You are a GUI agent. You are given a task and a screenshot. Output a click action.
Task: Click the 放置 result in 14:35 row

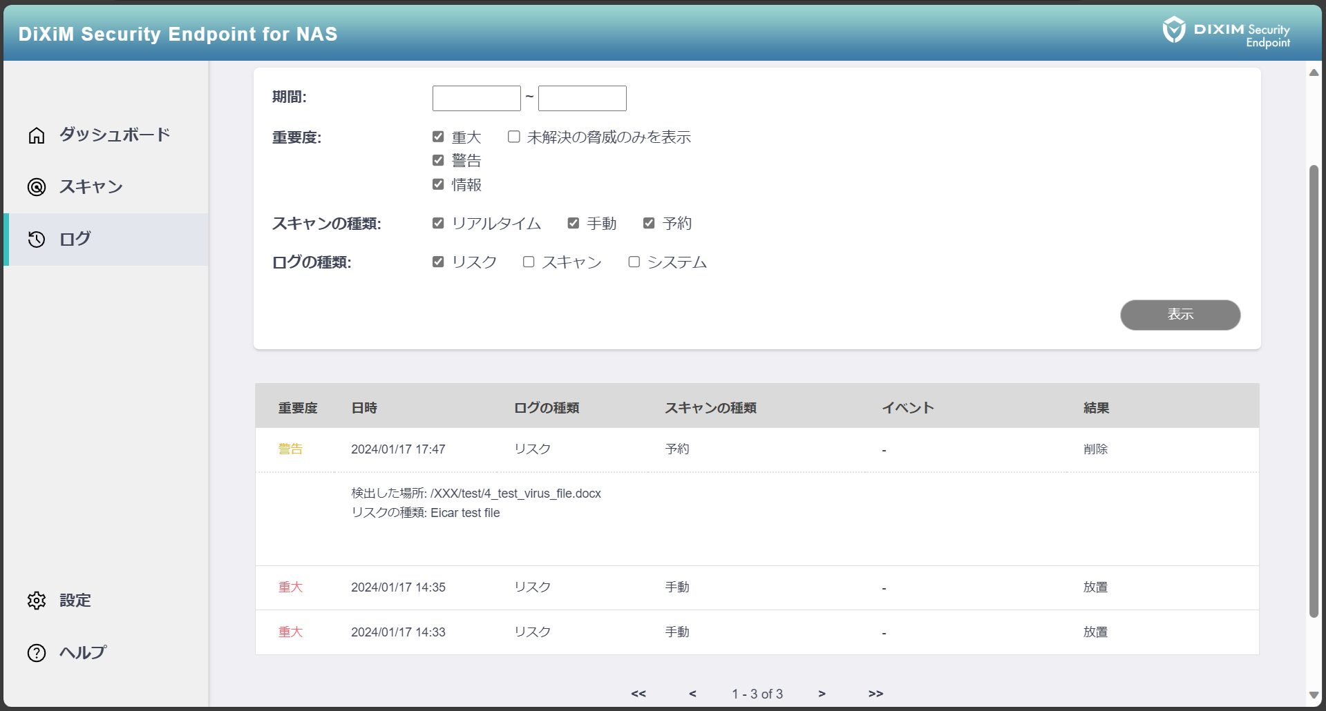[1095, 587]
